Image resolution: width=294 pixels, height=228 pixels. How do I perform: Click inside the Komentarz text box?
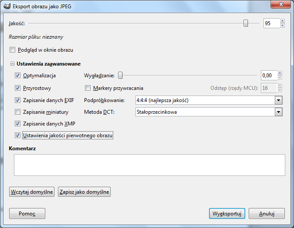tap(149, 165)
